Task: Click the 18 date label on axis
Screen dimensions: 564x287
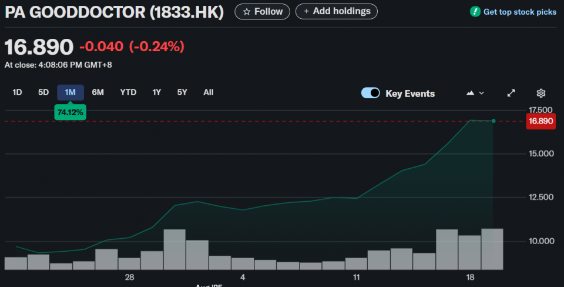Action: pos(470,277)
